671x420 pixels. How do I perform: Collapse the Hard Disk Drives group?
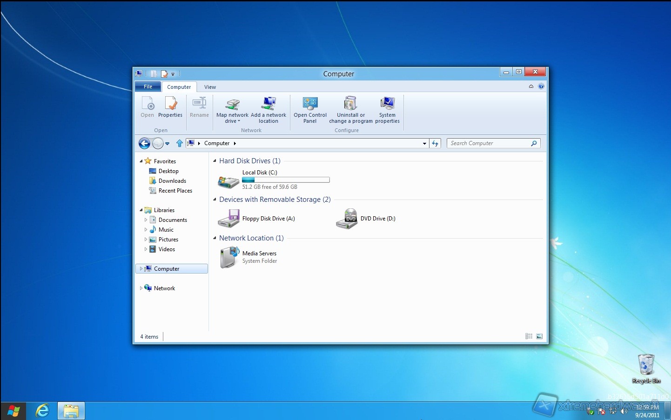pos(215,161)
